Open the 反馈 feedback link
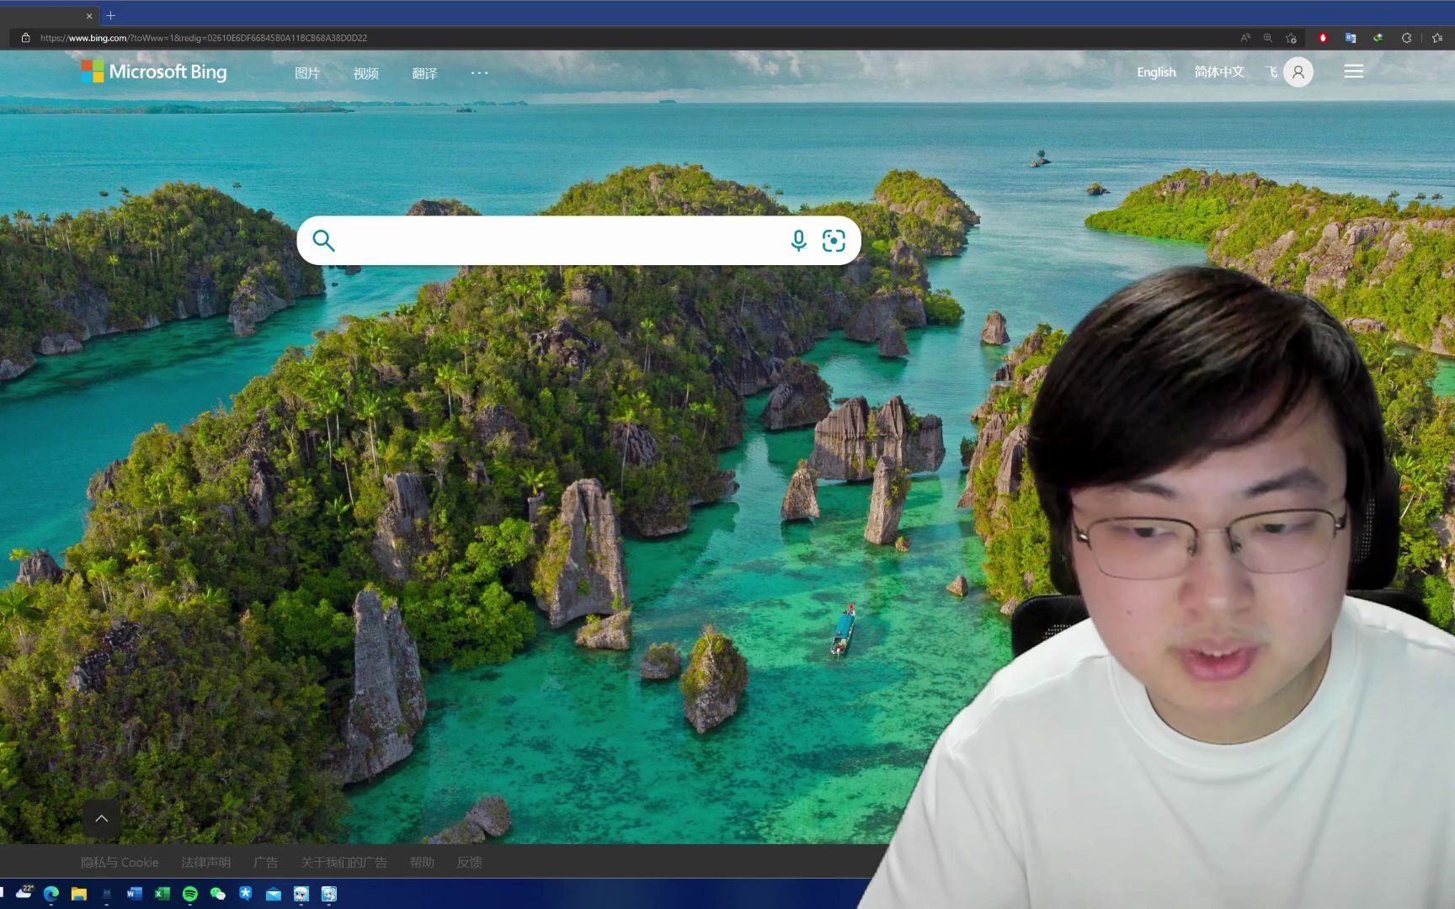This screenshot has width=1455, height=909. (x=469, y=862)
